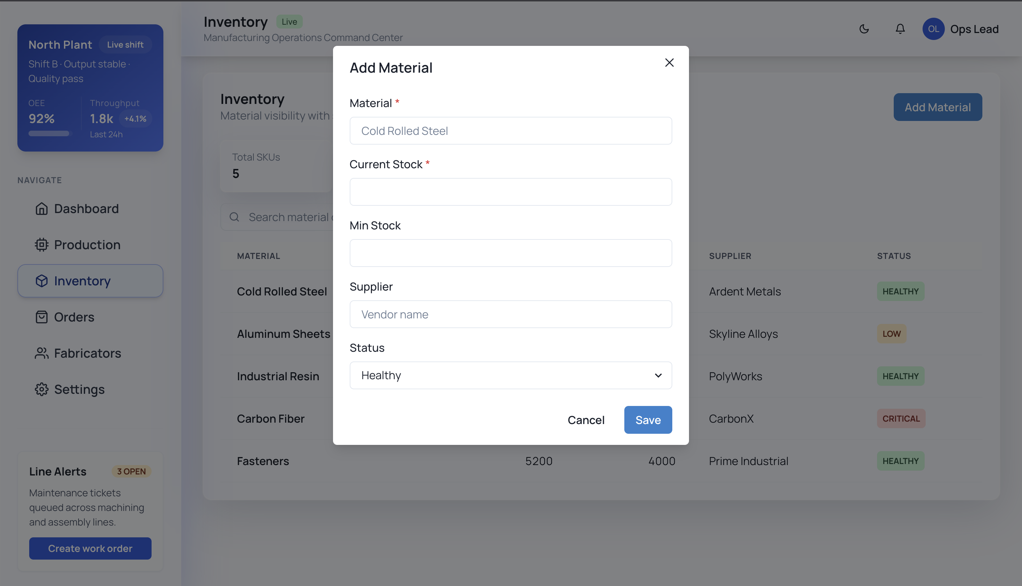Select the Dashboard home icon
Image resolution: width=1022 pixels, height=586 pixels.
coord(42,209)
